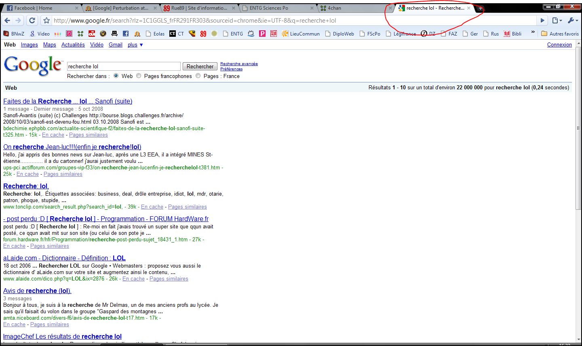Open the Bibli bookmark
582x346 pixels.
tap(512, 34)
